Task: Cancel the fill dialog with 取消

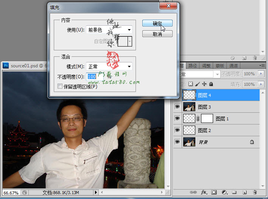Action: tap(157, 34)
